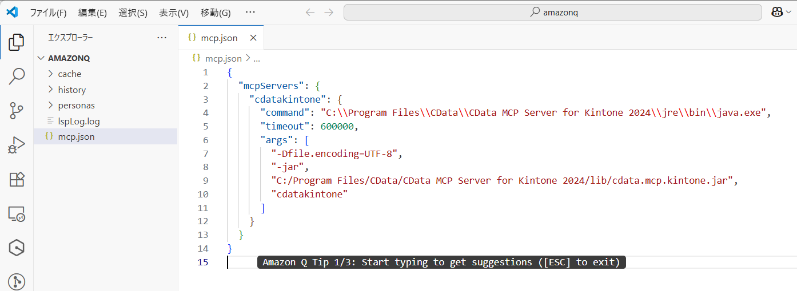Click line number 5 in gutter
The height and width of the screenshot is (291, 797).
pos(206,127)
